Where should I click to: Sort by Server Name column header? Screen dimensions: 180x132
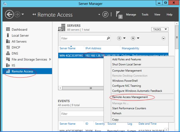tap(68, 48)
